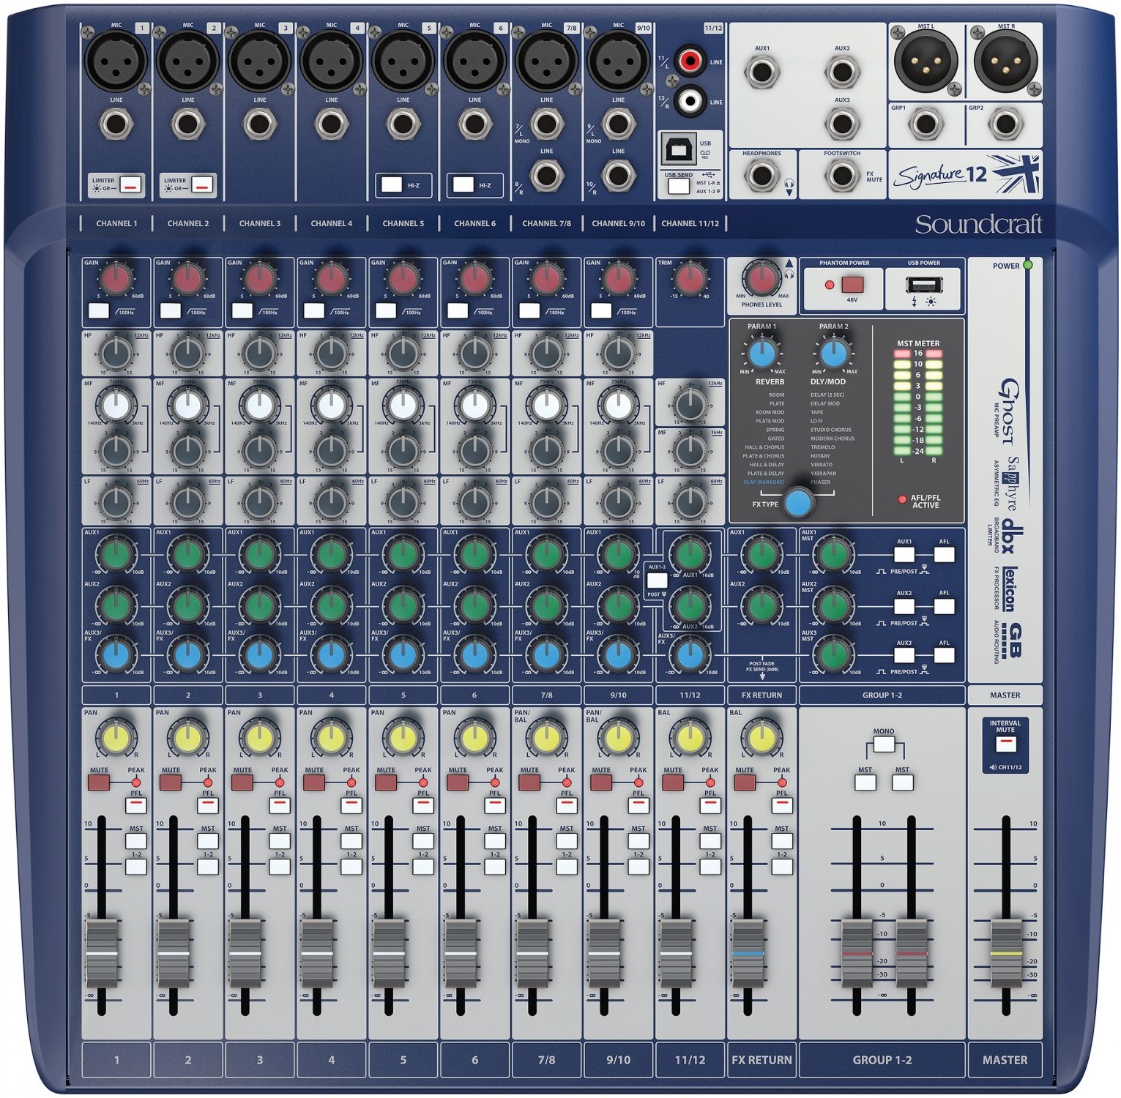Click the GROUP 1-2 bottom strip label
The height and width of the screenshot is (1098, 1121).
[x=882, y=1060]
